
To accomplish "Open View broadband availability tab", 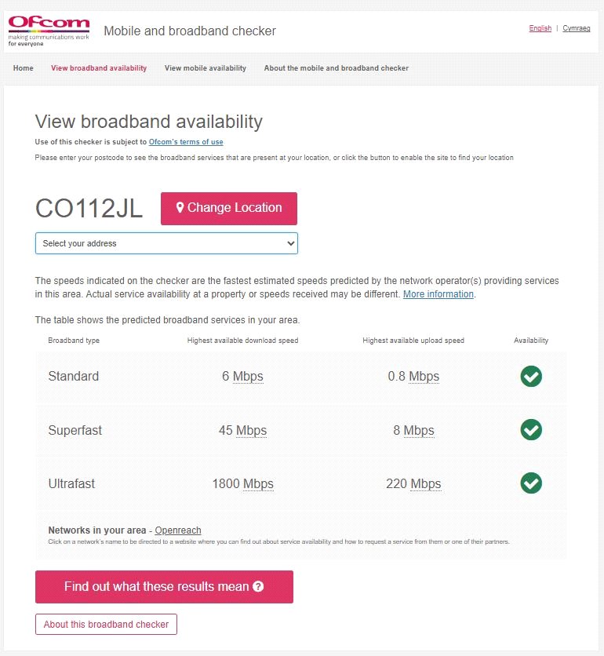I will click(x=99, y=68).
